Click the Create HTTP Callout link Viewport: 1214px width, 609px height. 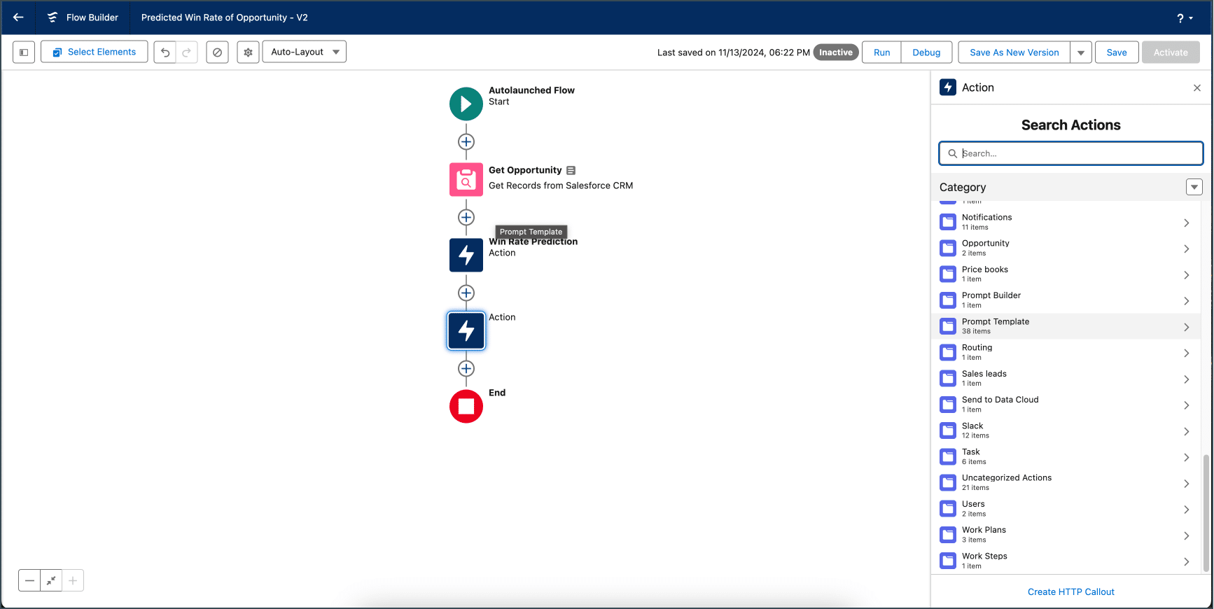coord(1070,592)
